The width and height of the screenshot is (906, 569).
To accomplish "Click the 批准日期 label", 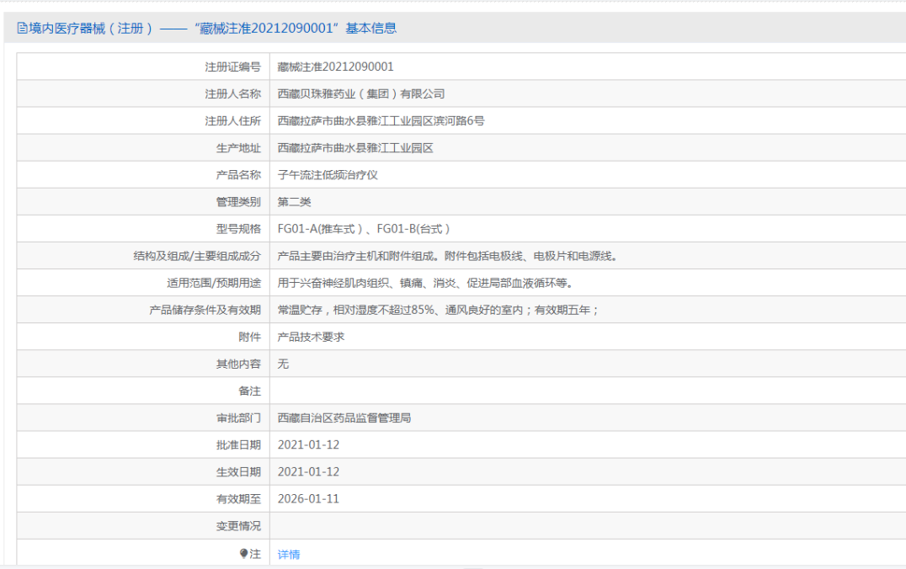I will coord(238,444).
